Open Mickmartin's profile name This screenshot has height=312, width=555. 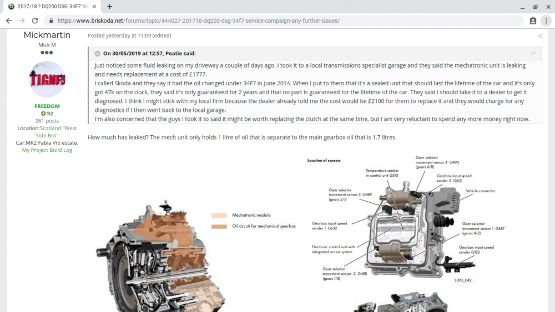47,35
